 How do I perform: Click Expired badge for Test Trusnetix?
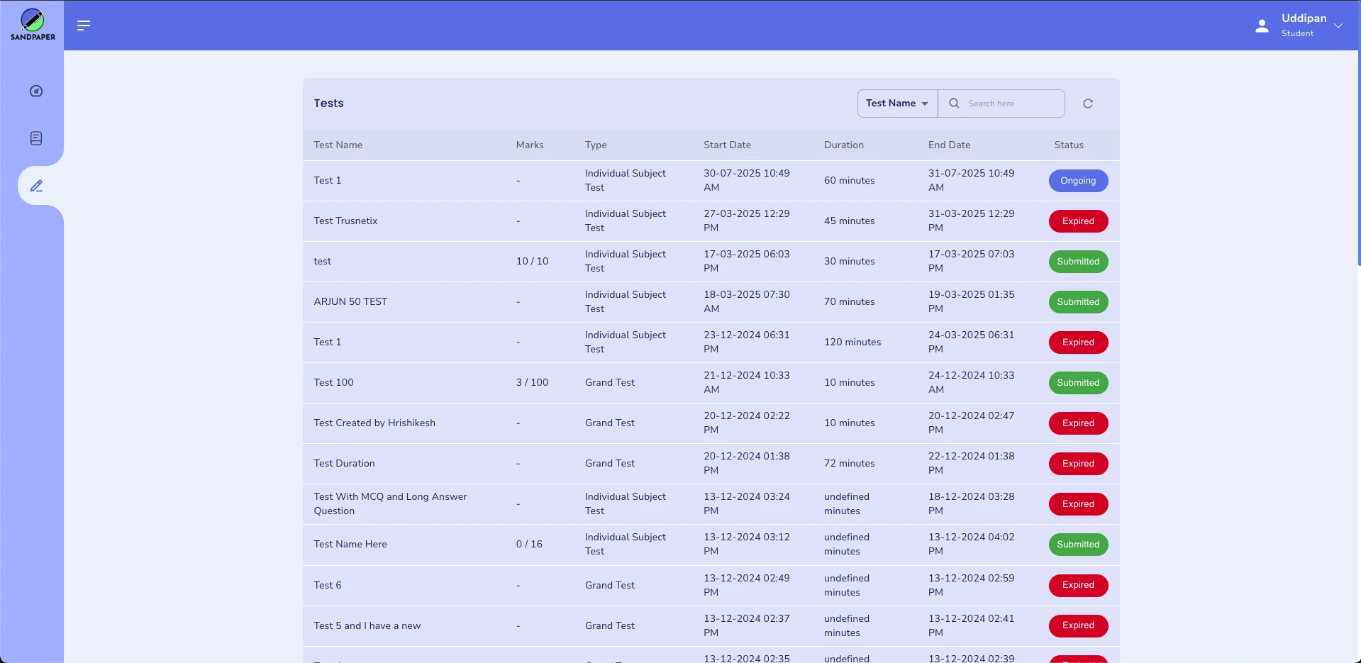[x=1077, y=221]
